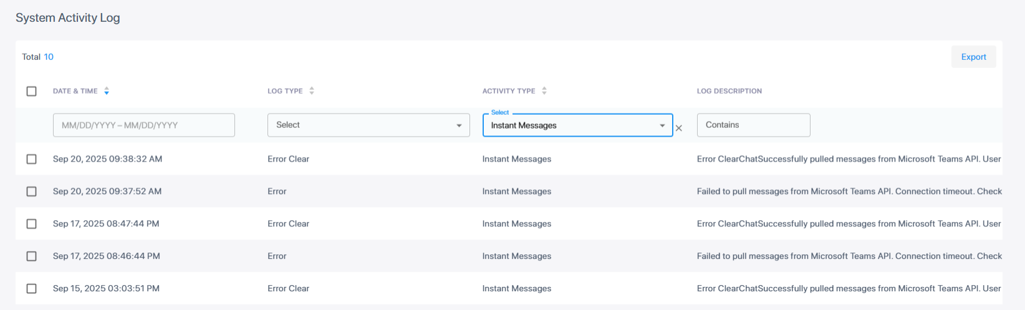1025x310 pixels.
Task: Open the first Error Clear log description
Action: [848, 159]
